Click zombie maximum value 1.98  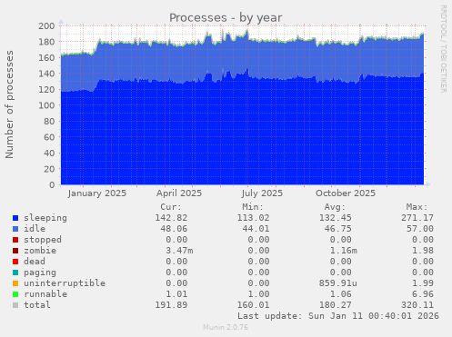point(423,251)
